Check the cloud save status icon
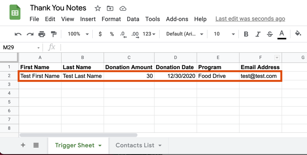The height and width of the screenshot is (155, 307). (x=123, y=8)
